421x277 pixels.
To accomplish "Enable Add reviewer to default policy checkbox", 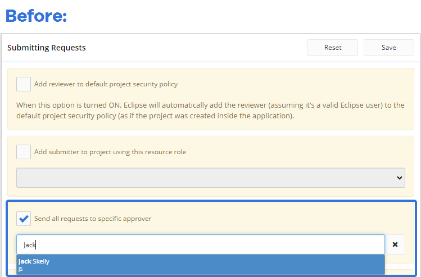I will tap(24, 84).
